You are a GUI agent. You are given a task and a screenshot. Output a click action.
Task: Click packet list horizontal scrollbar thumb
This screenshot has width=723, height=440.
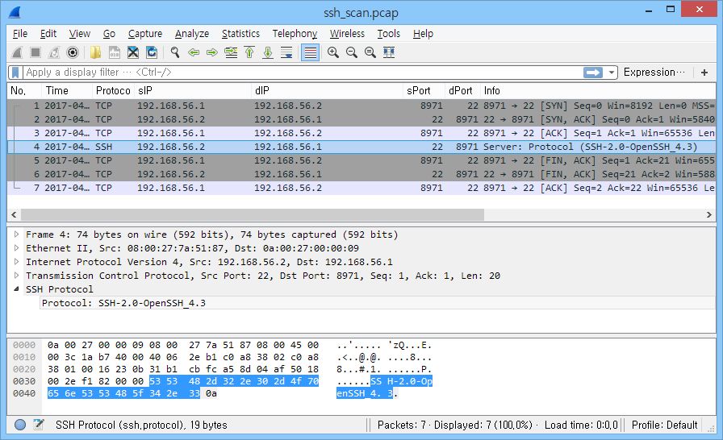pyautogui.click(x=253, y=215)
